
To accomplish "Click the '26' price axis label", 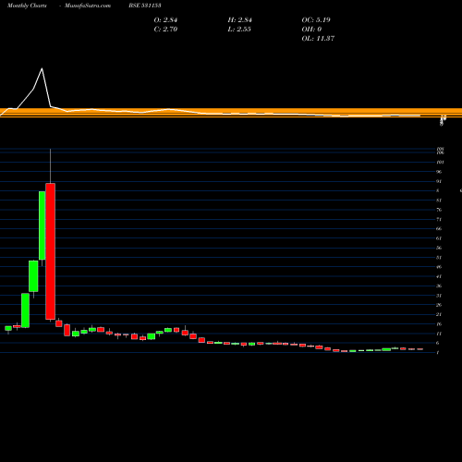I will click(439, 305).
